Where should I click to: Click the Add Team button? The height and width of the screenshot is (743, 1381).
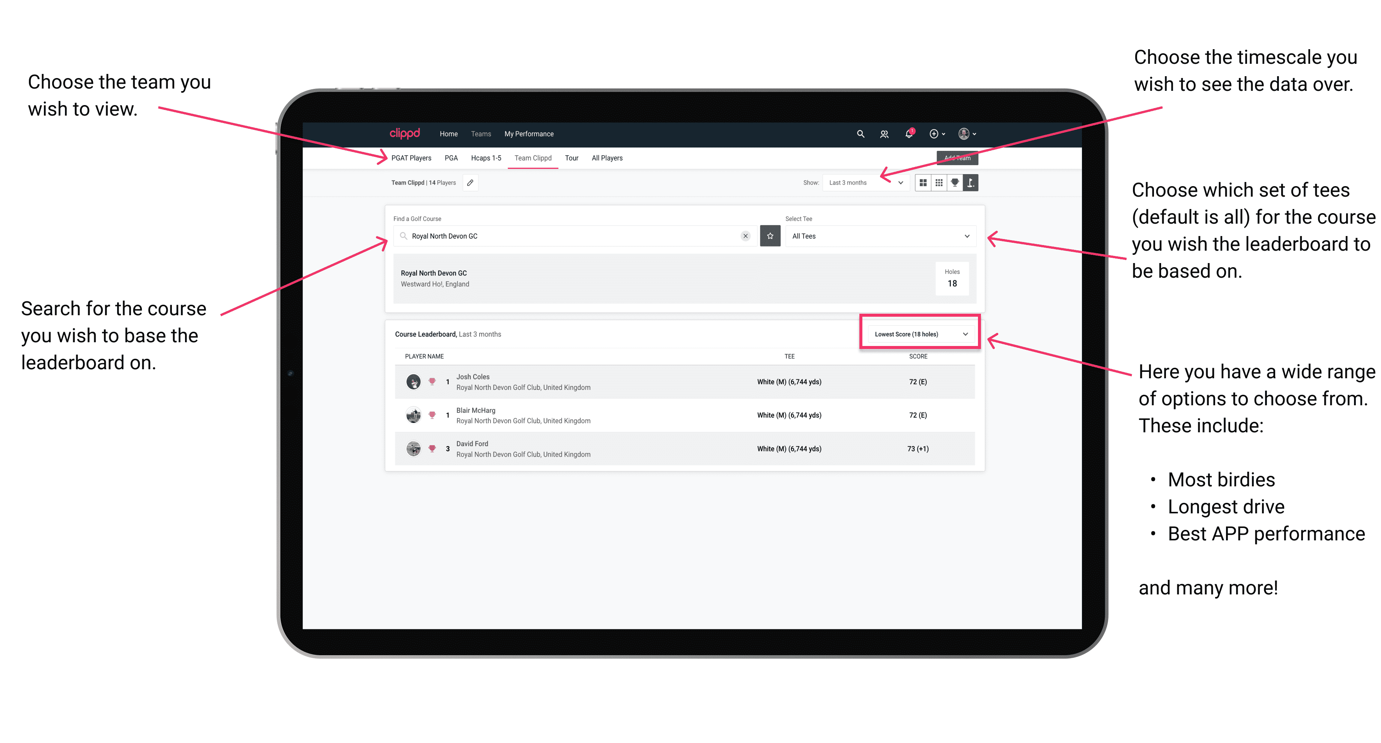point(955,157)
